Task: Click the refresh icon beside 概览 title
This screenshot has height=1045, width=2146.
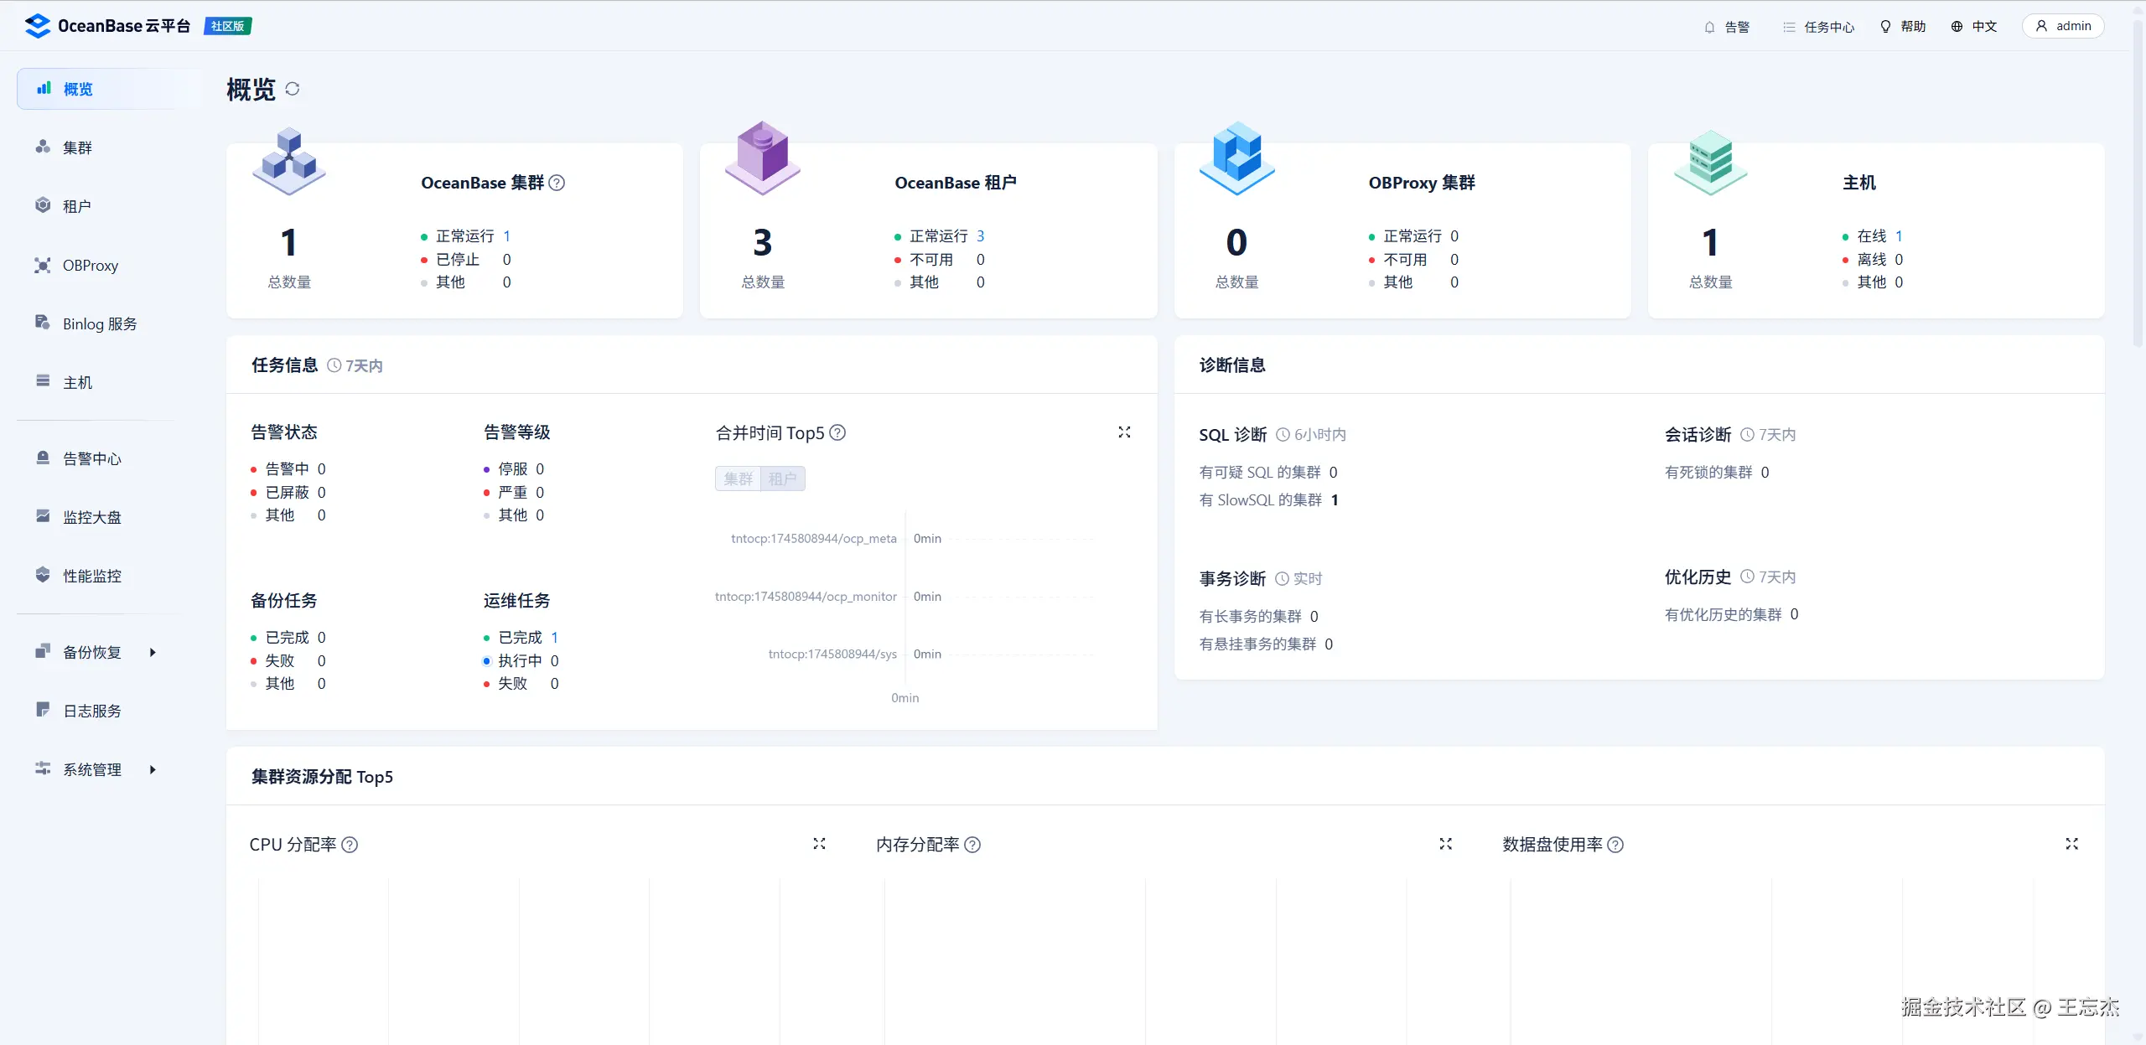Action: click(293, 89)
